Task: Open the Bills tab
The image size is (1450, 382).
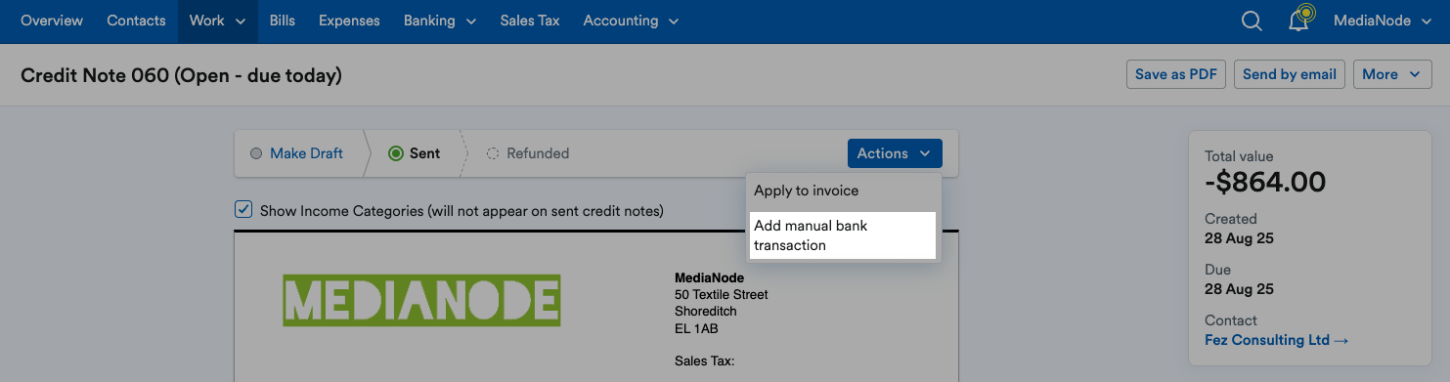Action: pos(283,21)
